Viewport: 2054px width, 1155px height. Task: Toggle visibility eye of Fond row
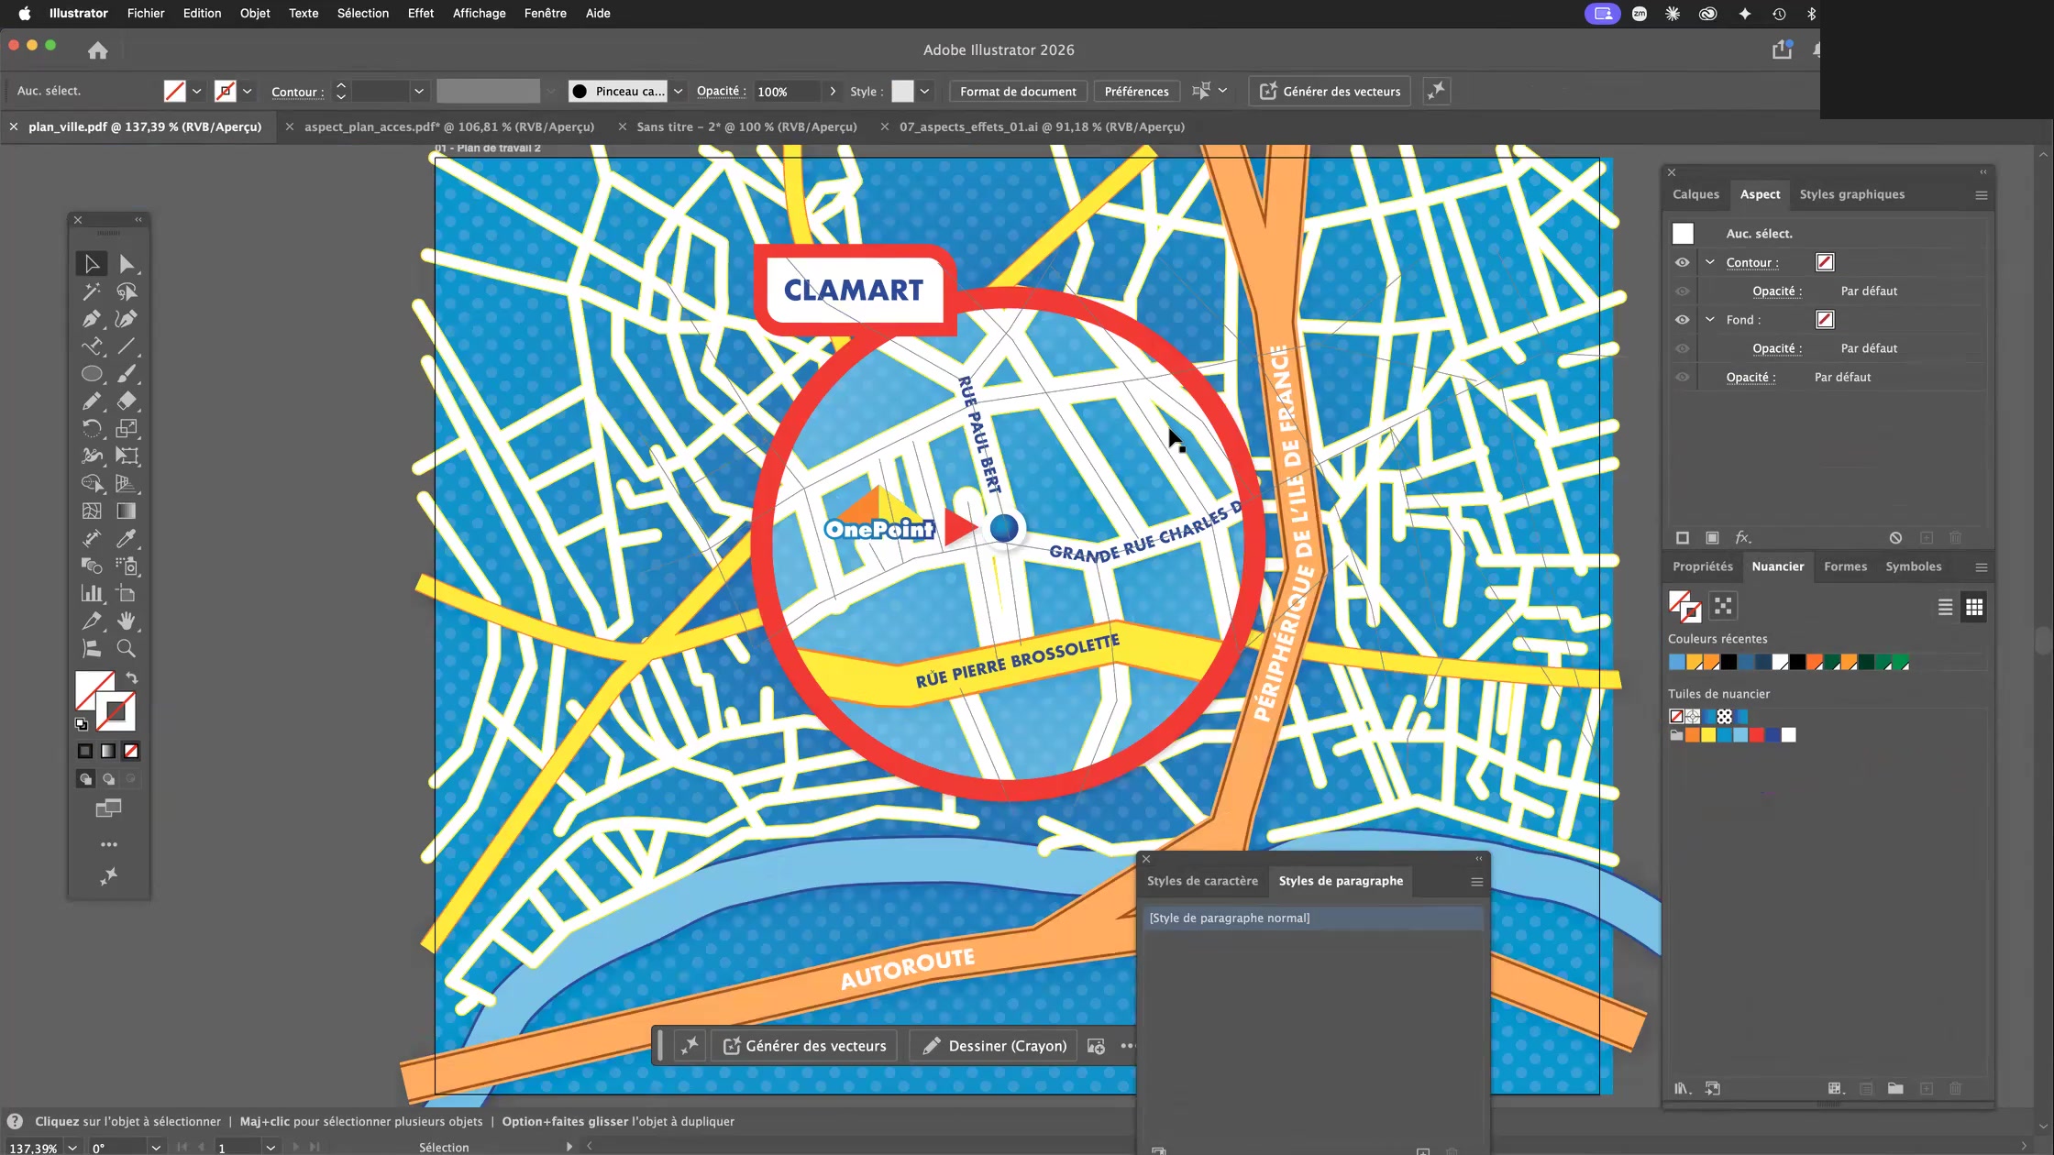pyautogui.click(x=1682, y=320)
